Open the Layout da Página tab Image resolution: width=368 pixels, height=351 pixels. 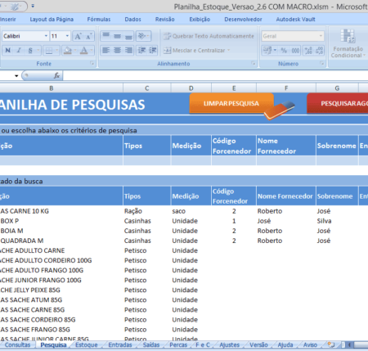[x=52, y=20]
